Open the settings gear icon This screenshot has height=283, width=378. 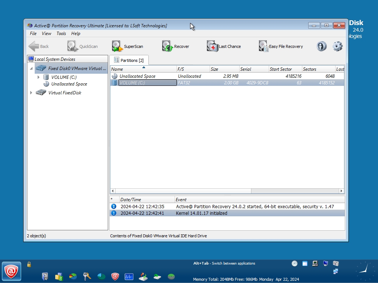[337, 46]
